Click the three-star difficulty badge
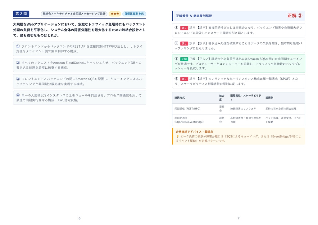Image resolution: width=318 pixels, height=225 pixels. (115, 14)
